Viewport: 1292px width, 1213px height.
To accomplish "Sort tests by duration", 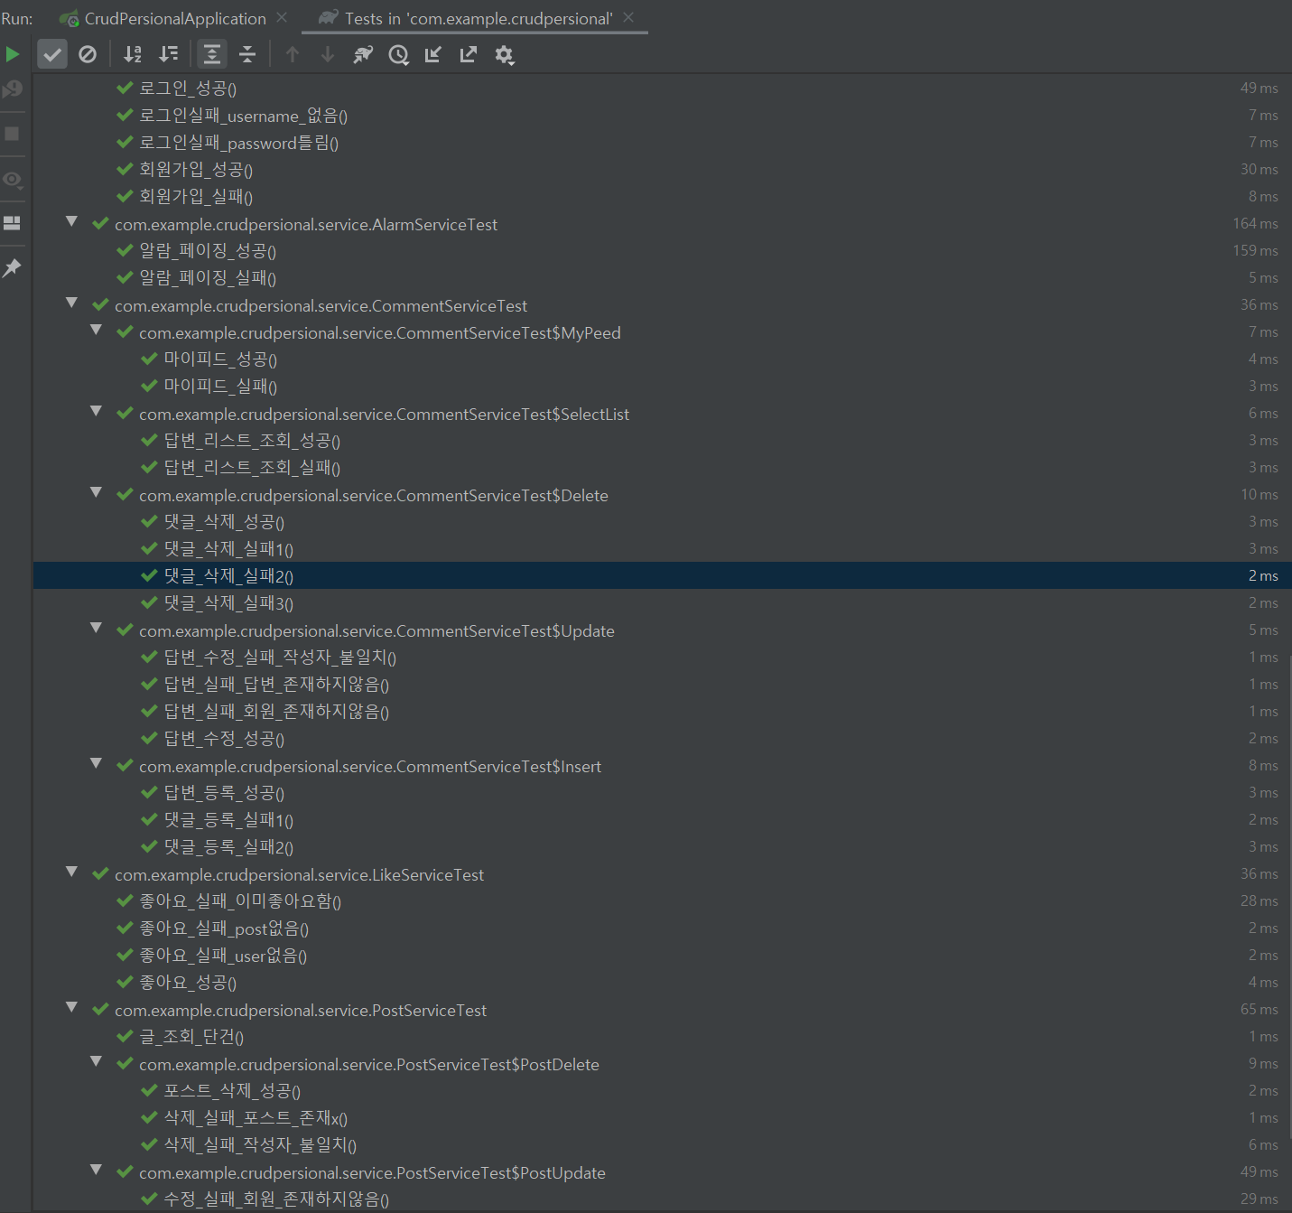I will 168,54.
